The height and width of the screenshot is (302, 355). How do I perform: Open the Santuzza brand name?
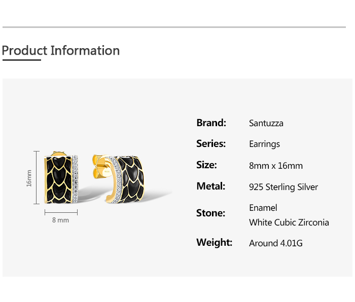pos(266,123)
